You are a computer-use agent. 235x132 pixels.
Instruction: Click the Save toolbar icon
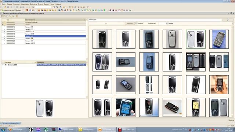point(8,7)
